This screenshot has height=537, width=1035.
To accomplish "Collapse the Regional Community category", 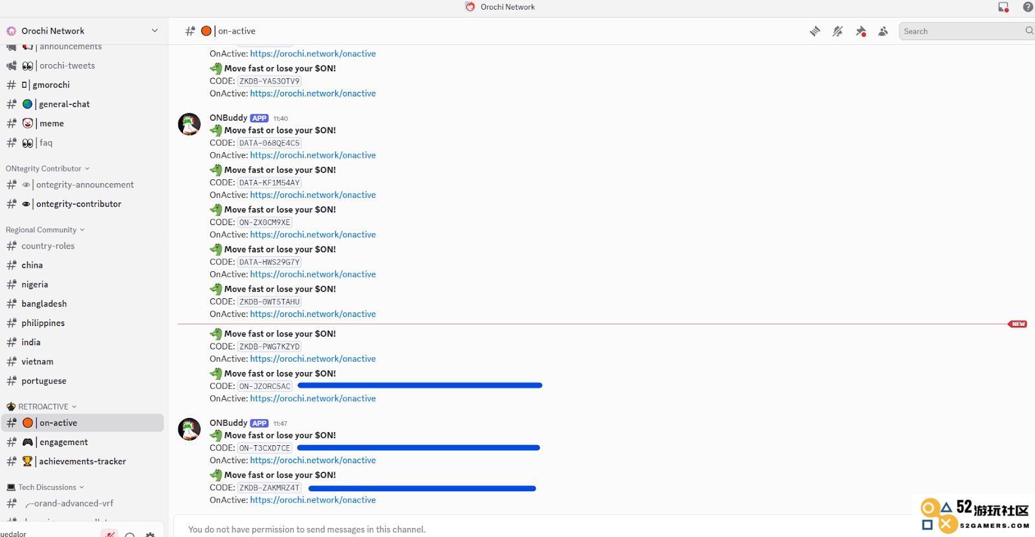I will (x=45, y=230).
